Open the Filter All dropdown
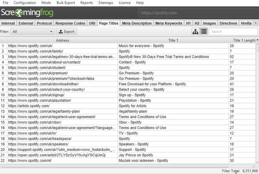Viewport: 259px width, 174px height. 32,32
